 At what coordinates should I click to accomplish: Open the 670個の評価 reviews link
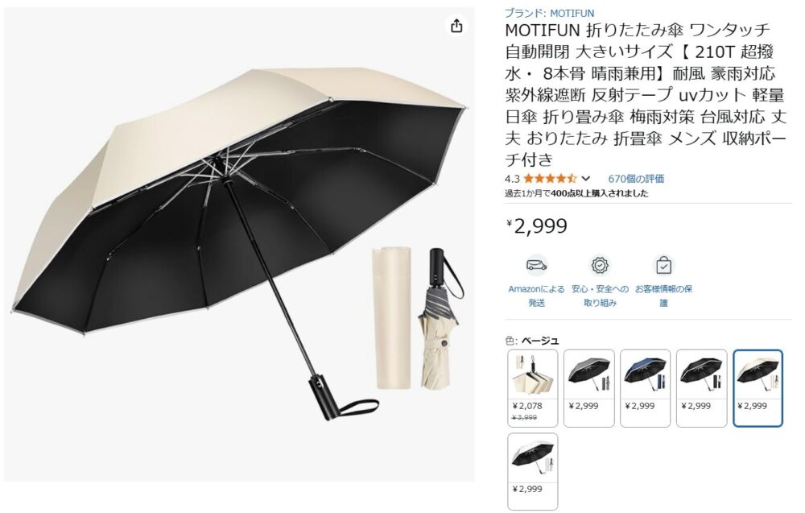(636, 179)
